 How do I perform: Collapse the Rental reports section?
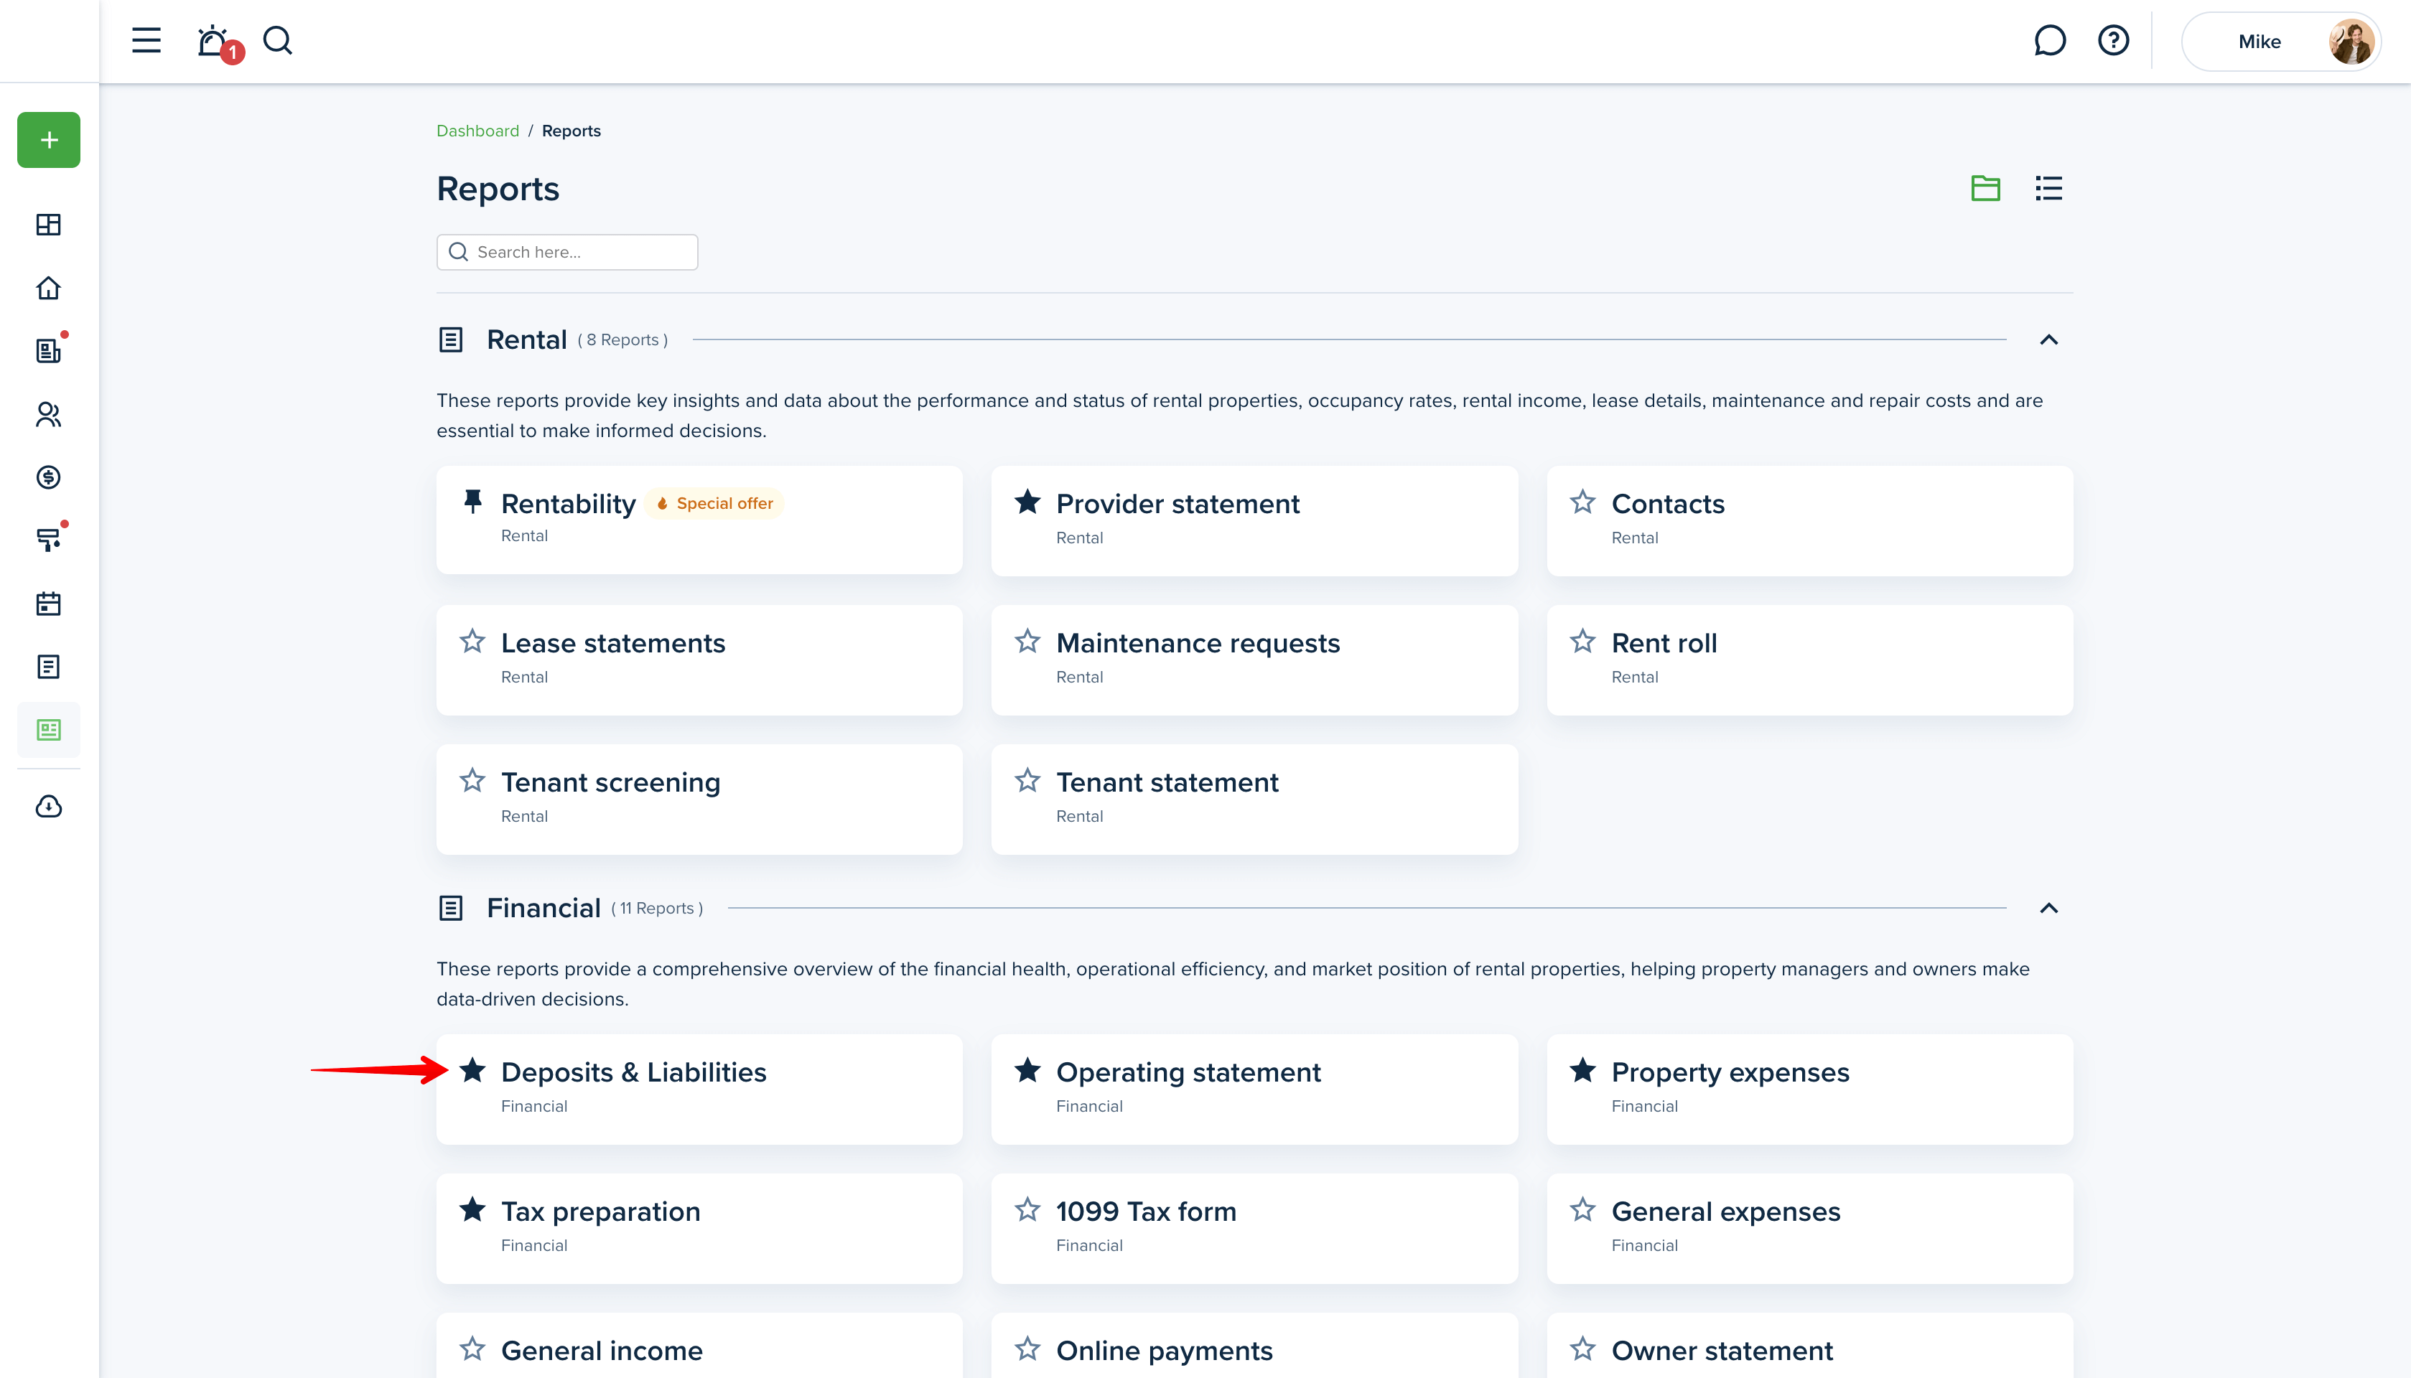pos(2048,339)
